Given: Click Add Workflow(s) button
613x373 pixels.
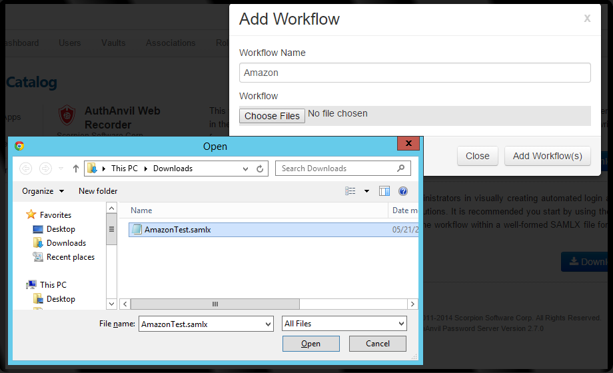Looking at the screenshot, I should 547,156.
